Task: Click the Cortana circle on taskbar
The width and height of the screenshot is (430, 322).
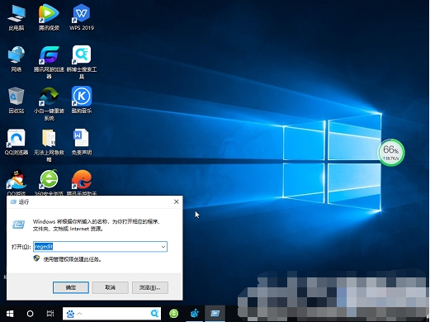Action: coord(30,314)
